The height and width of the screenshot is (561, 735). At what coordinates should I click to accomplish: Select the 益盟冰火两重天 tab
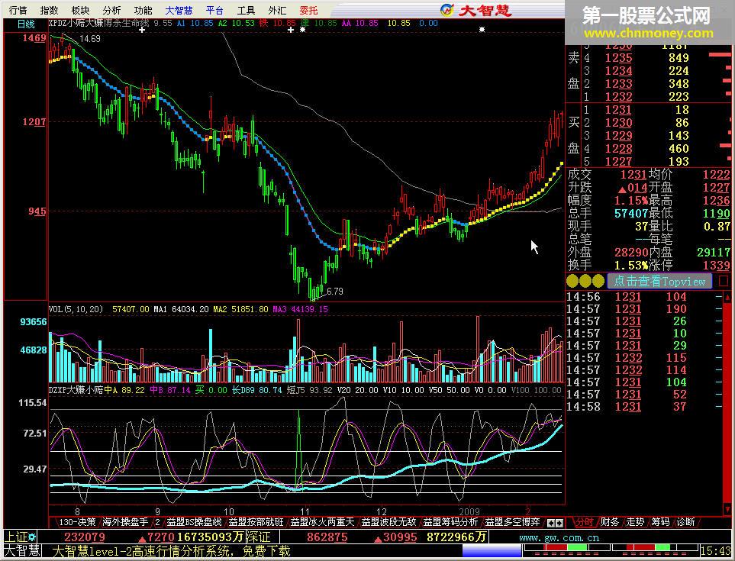click(x=322, y=521)
